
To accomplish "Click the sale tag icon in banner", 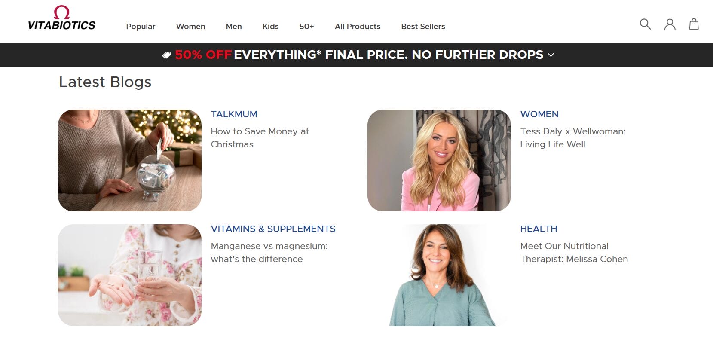I will [166, 55].
